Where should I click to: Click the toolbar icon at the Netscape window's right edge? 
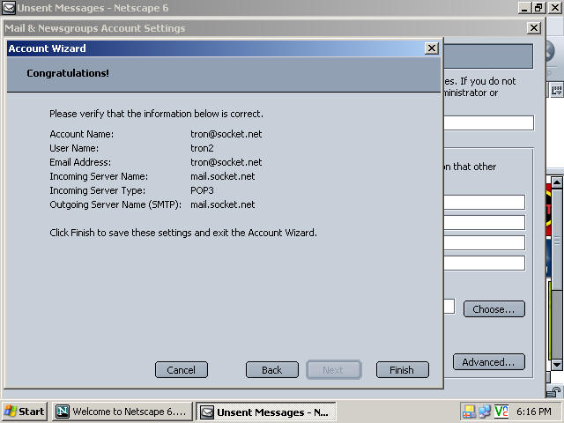(556, 90)
